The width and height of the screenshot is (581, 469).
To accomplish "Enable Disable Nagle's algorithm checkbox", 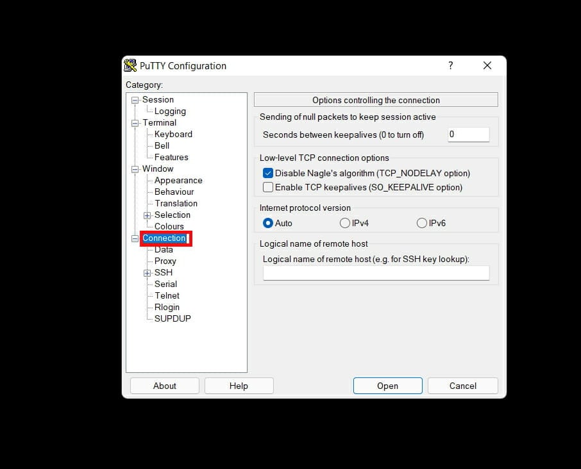I will point(268,173).
